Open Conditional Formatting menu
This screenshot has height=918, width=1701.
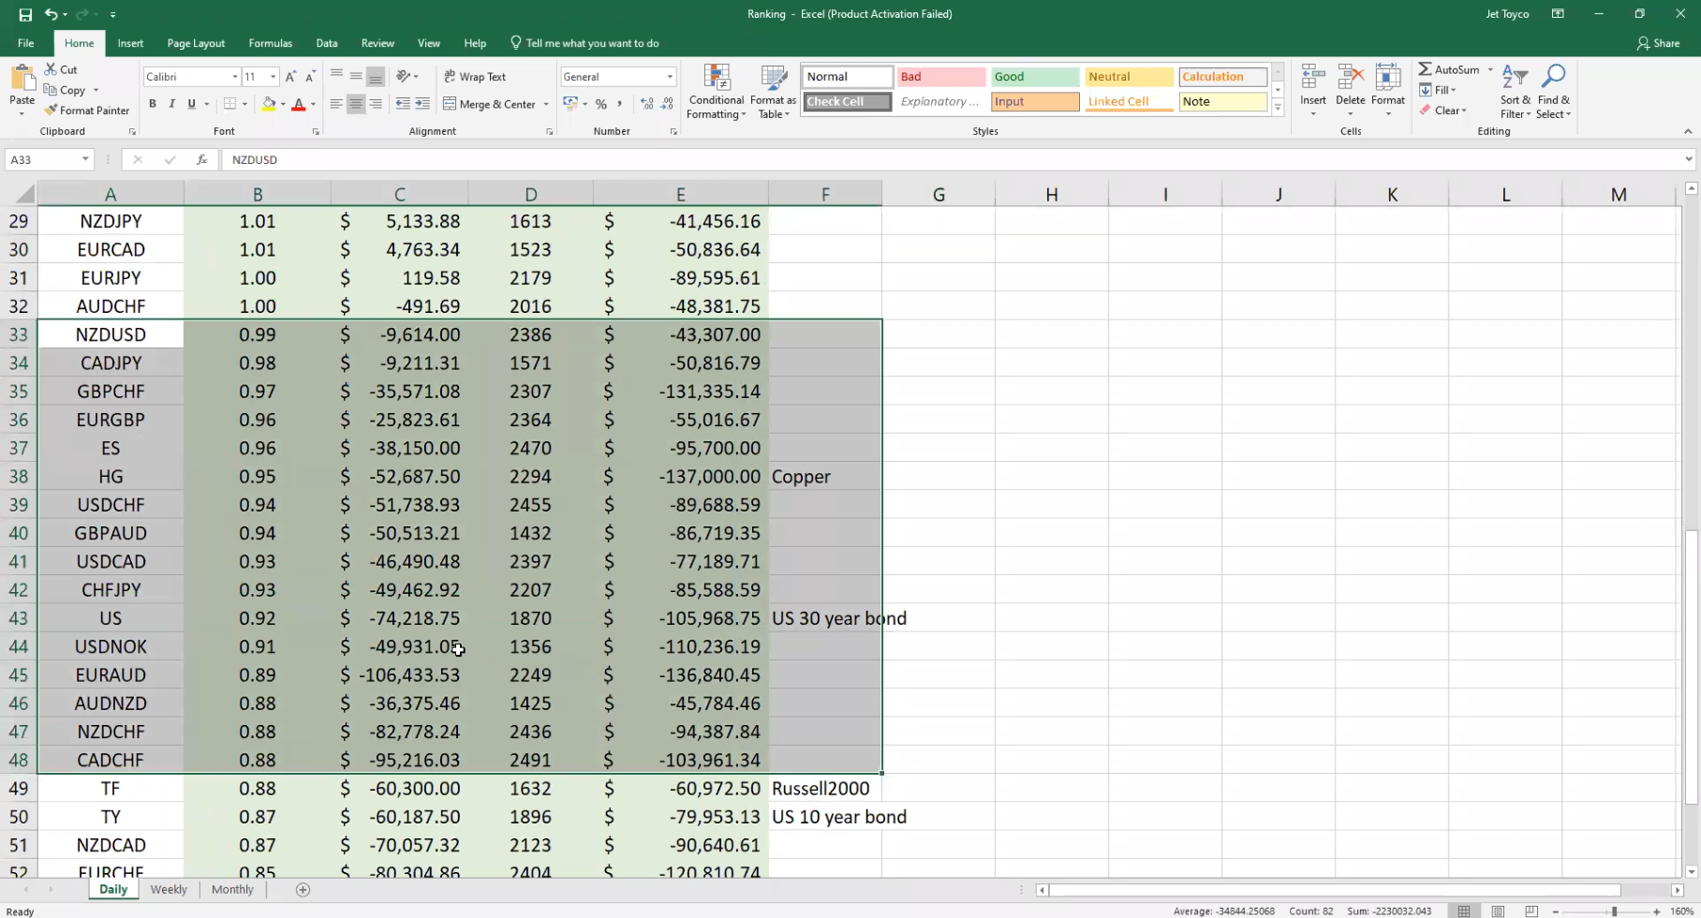coord(716,92)
